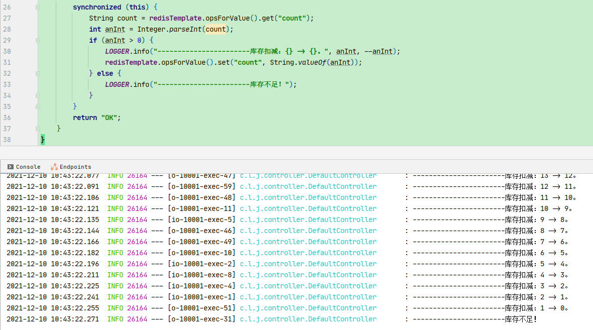Image resolution: width=593 pixels, height=330 pixels.
Task: Click the DefaultController link in the exec-59 log row
Action: (308, 186)
